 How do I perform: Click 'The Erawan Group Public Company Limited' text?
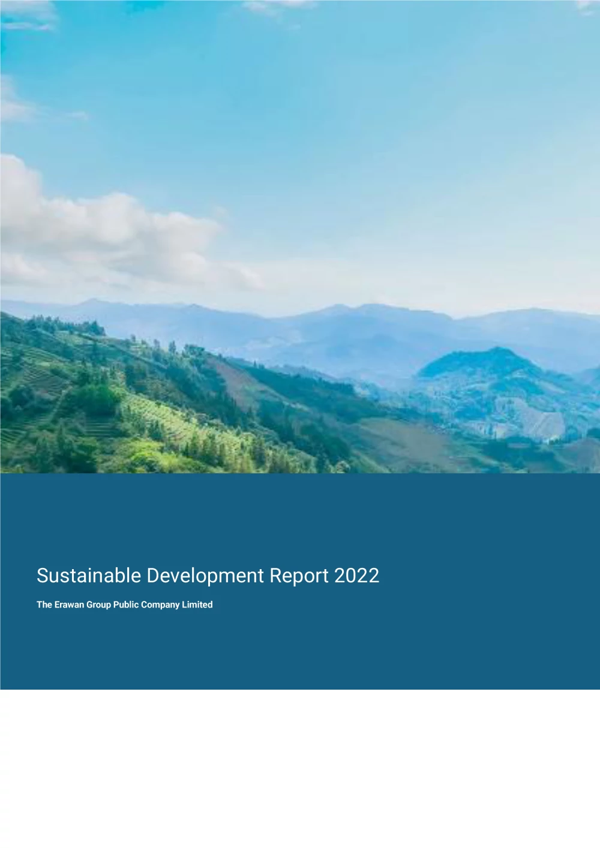point(125,605)
